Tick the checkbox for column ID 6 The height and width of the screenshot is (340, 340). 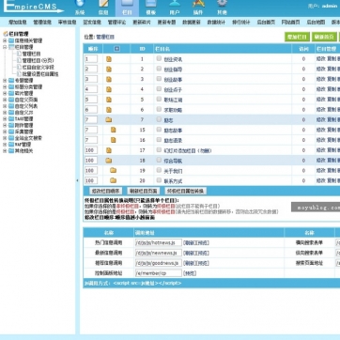[x=159, y=109]
